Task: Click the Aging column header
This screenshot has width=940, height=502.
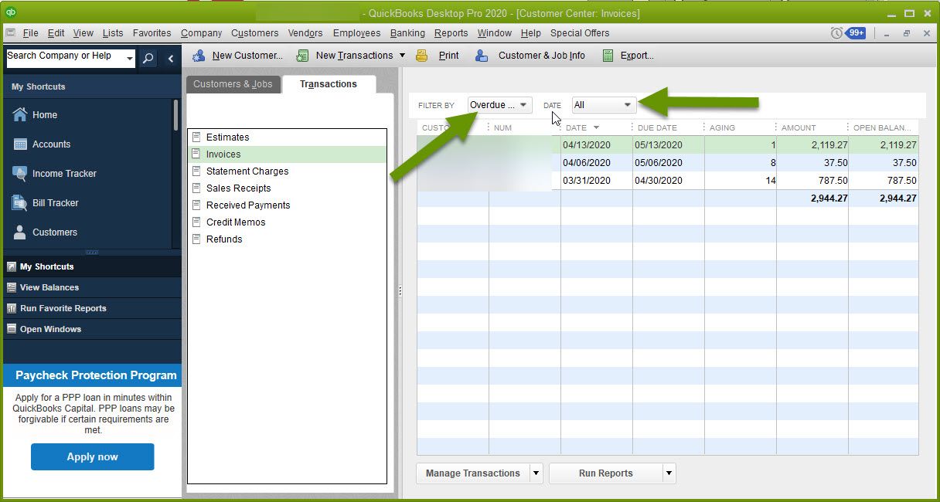Action: (740, 127)
